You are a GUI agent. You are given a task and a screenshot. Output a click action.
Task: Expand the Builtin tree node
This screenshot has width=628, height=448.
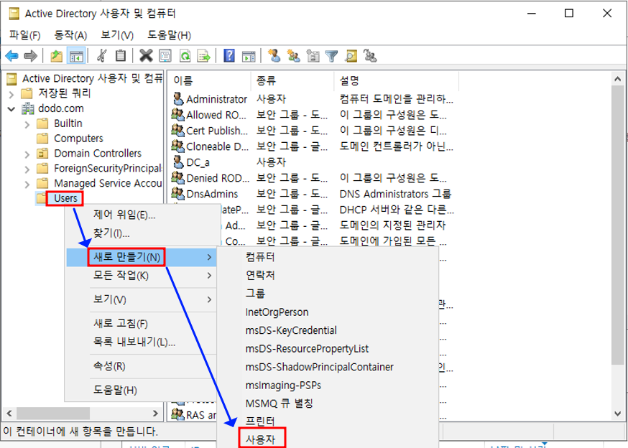27,124
